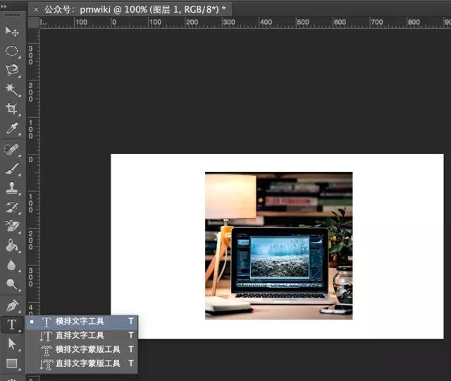The width and height of the screenshot is (451, 381).
Task: Choose 直排文字蒙版工具 from flyout menu
Action: click(x=82, y=363)
